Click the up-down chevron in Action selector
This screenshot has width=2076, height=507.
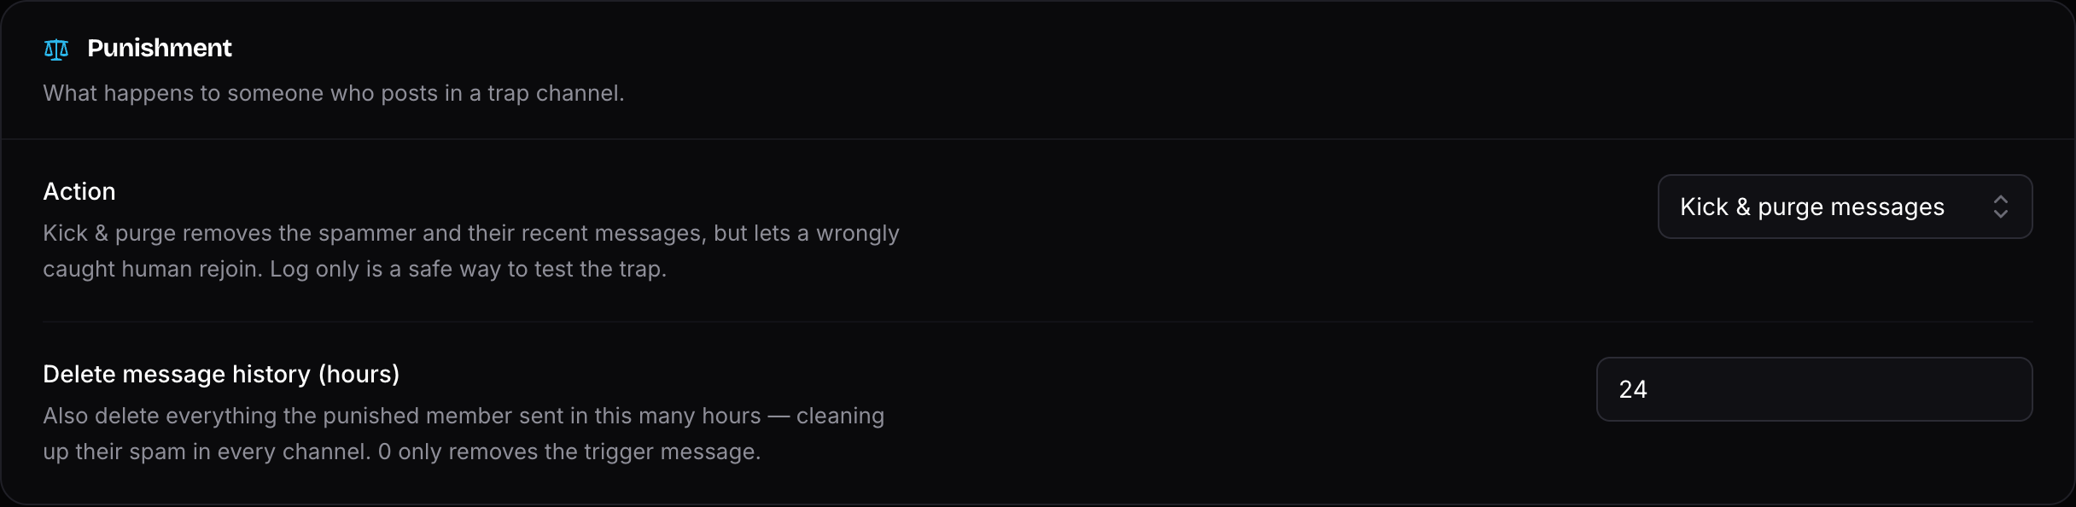click(x=2001, y=207)
